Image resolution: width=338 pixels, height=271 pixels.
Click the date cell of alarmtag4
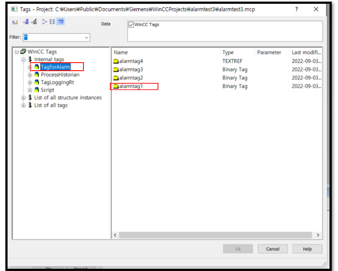pos(306,61)
